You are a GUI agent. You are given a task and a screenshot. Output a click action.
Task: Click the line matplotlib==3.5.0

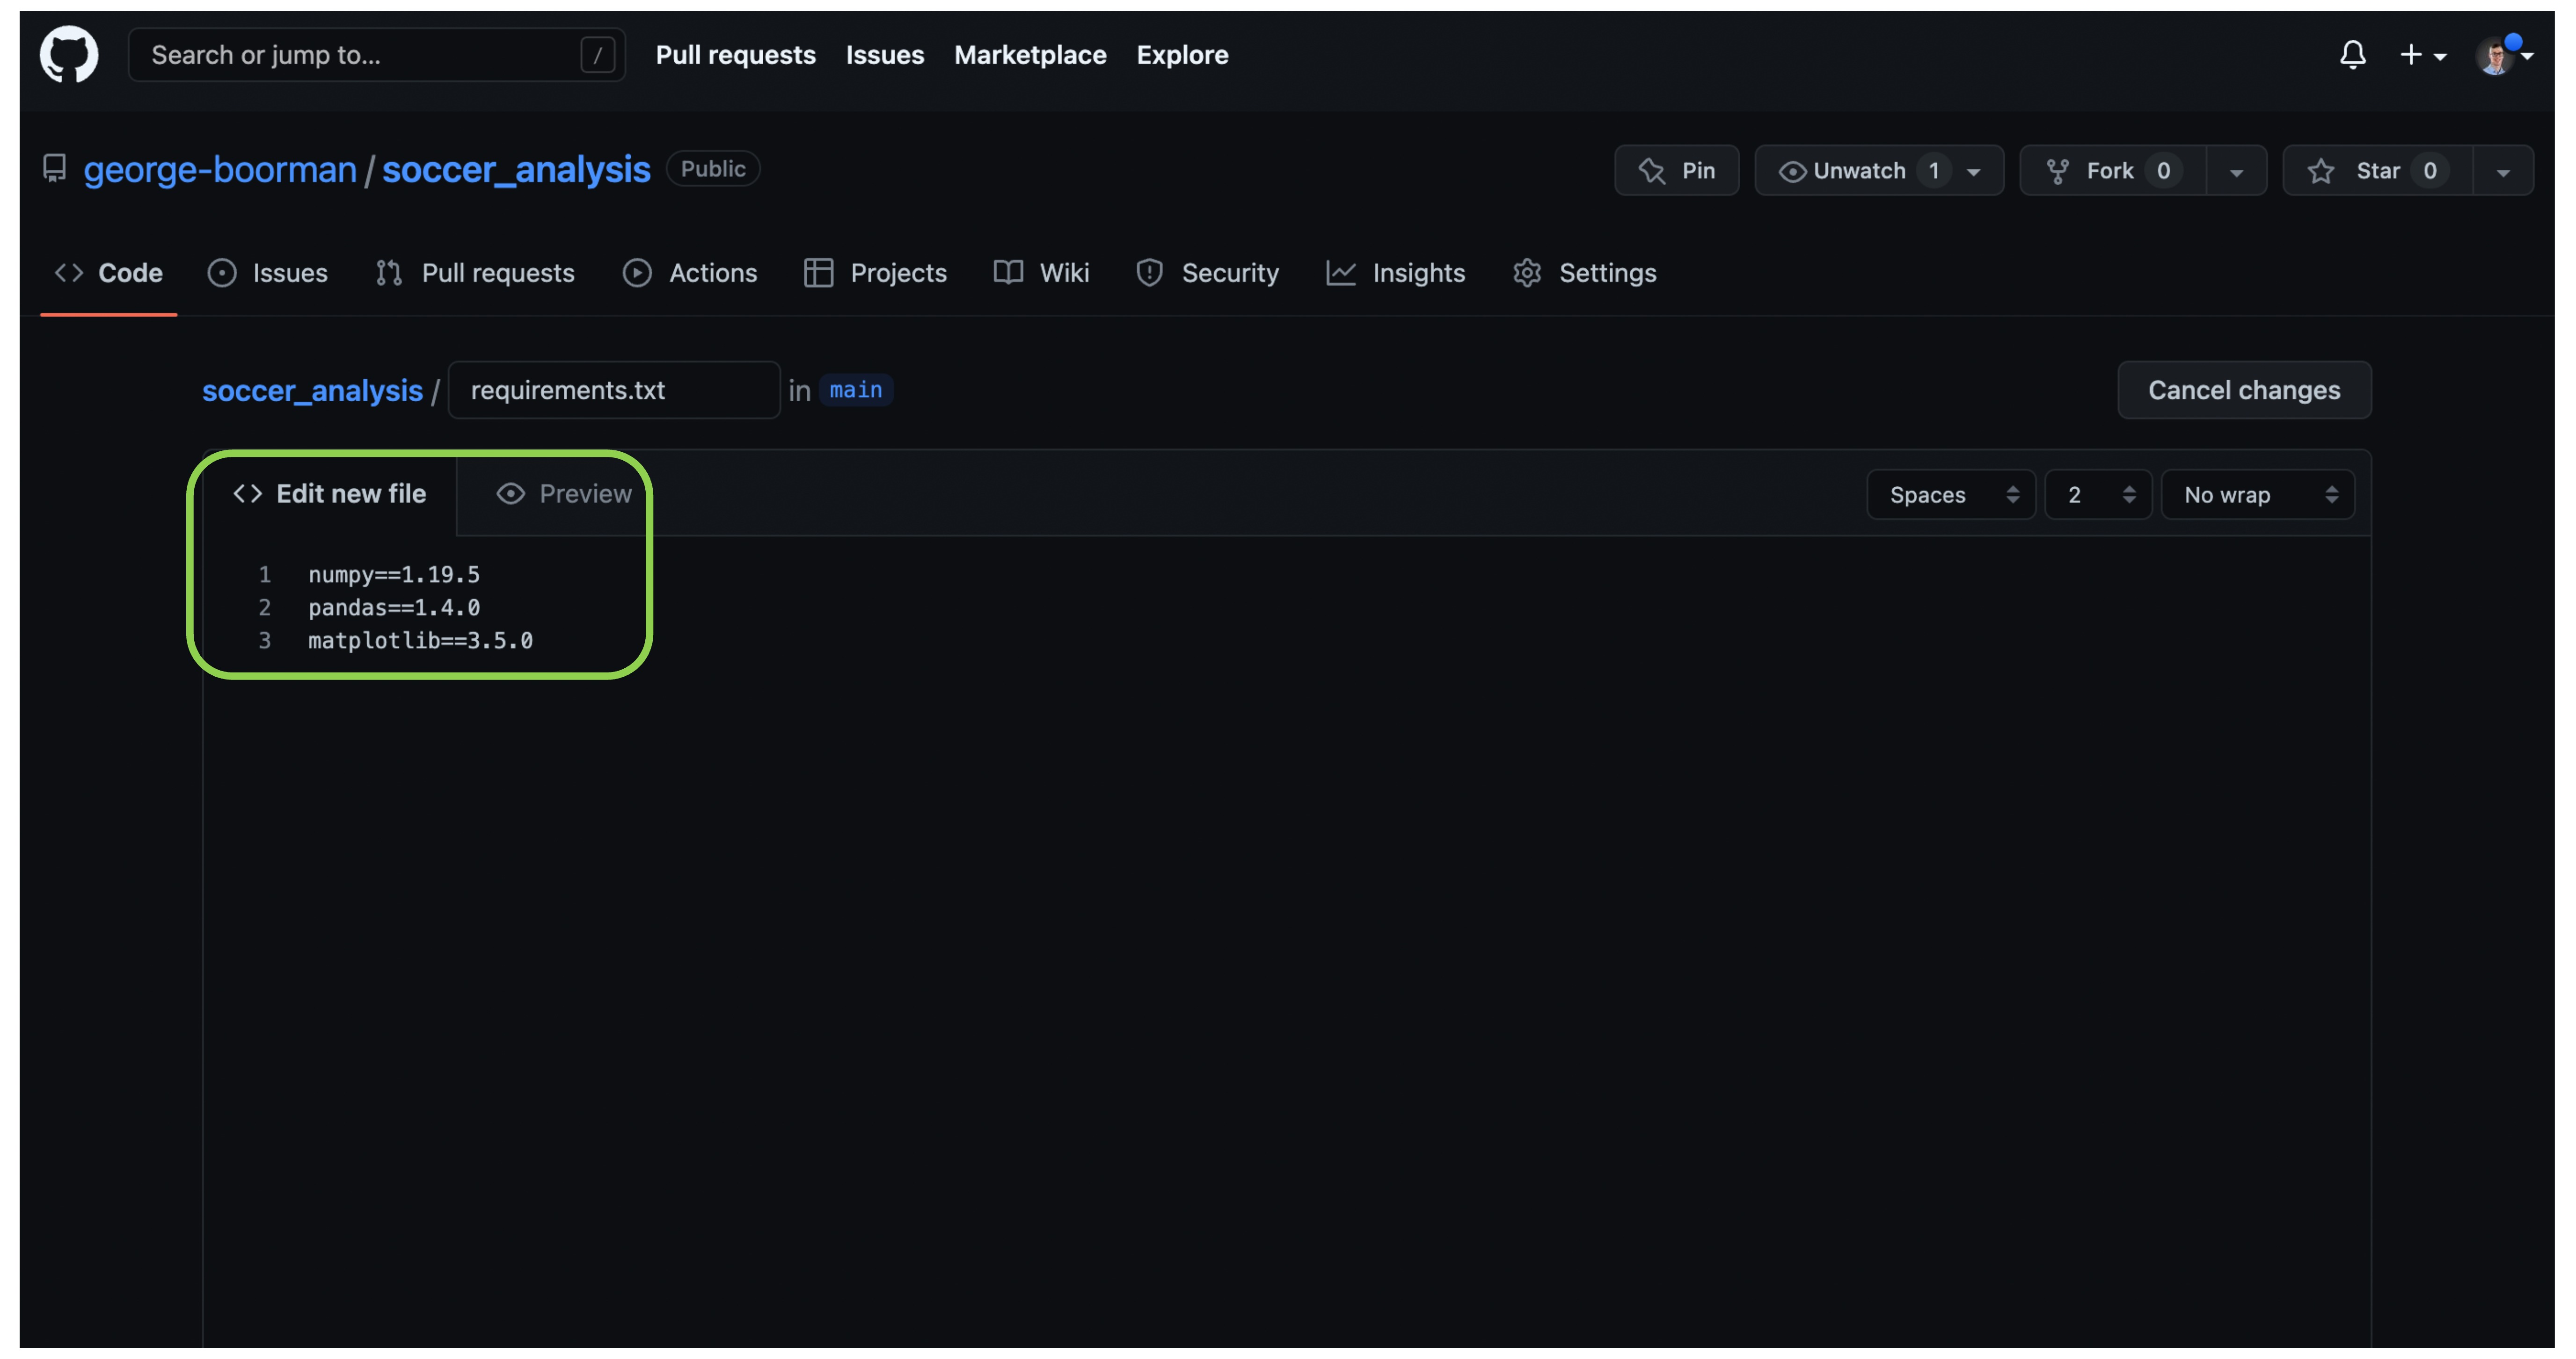click(x=420, y=641)
